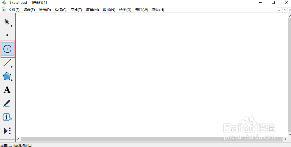Open the Custom tools icon
The height and width of the screenshot is (147, 291).
(x=7, y=131)
